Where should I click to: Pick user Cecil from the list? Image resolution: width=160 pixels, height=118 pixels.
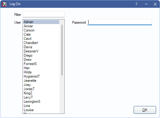41,39
